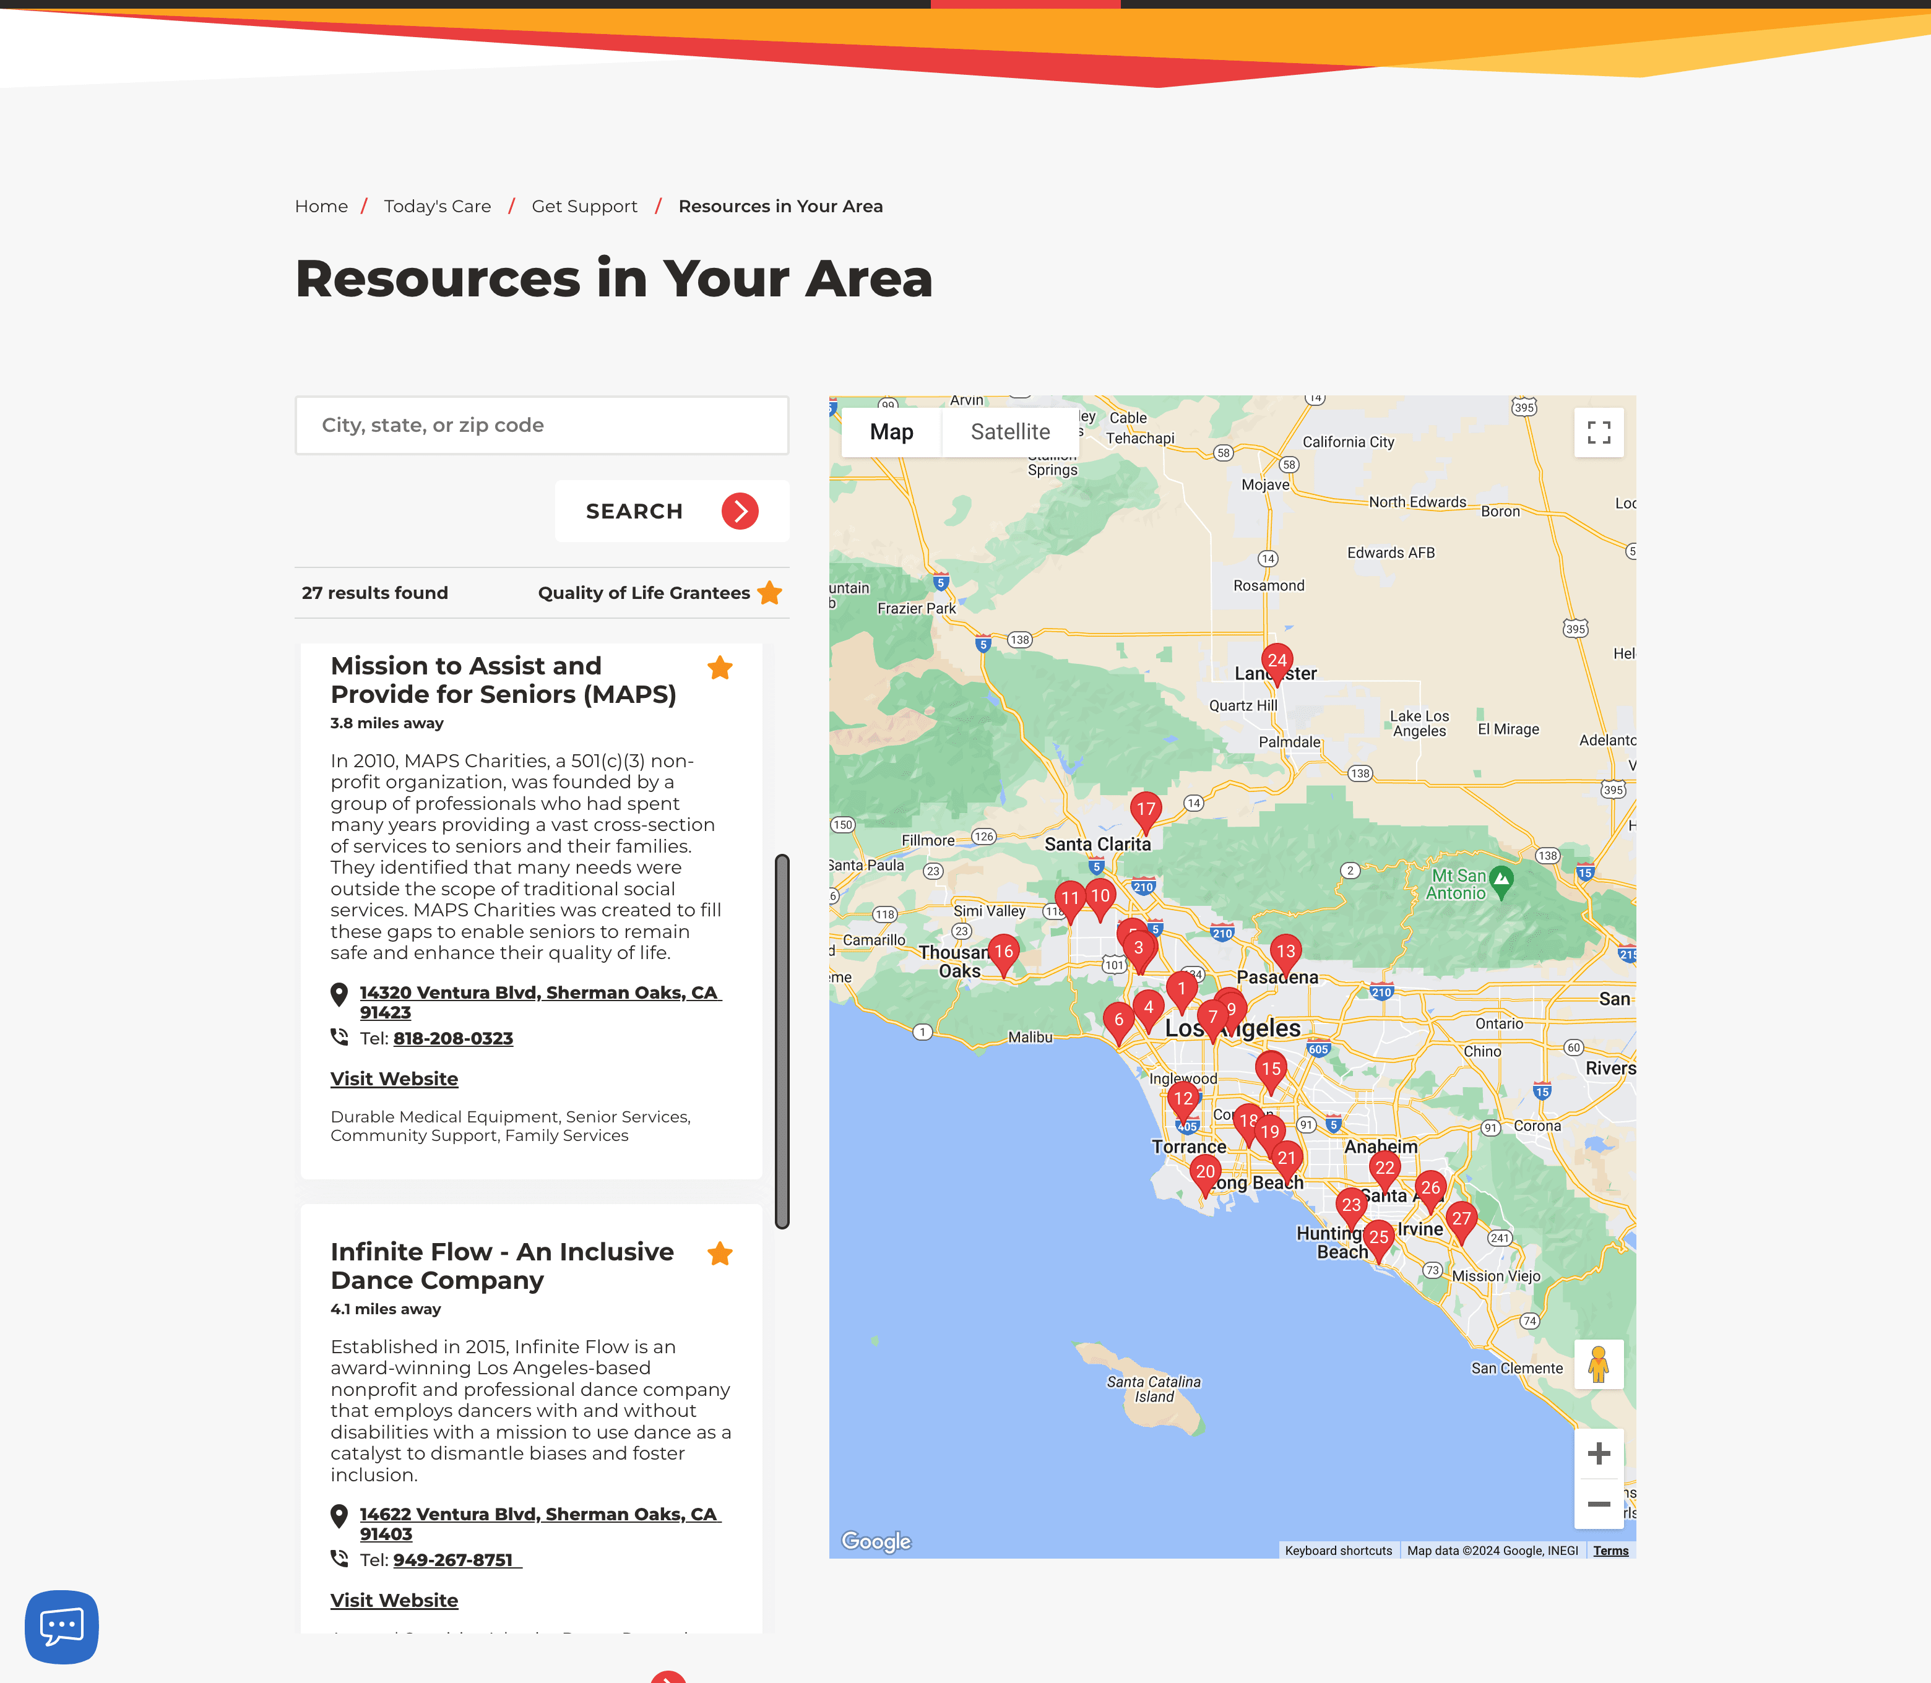Select map marker 22 near Anaheim
This screenshot has width=1931, height=1683.
click(1385, 1169)
